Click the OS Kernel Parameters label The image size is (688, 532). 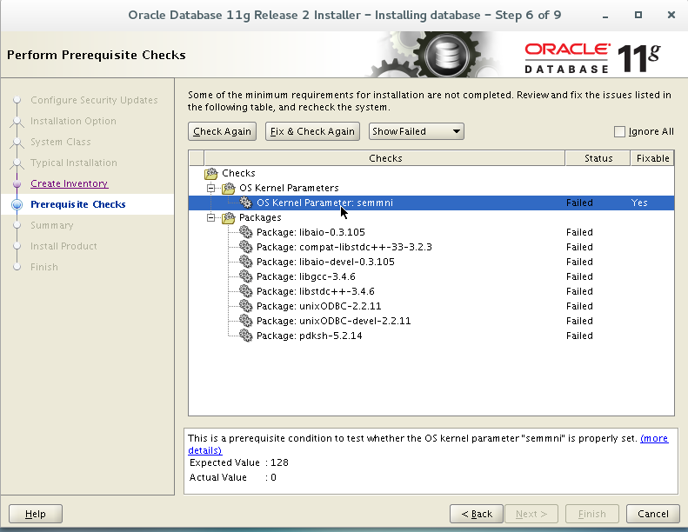tap(289, 188)
